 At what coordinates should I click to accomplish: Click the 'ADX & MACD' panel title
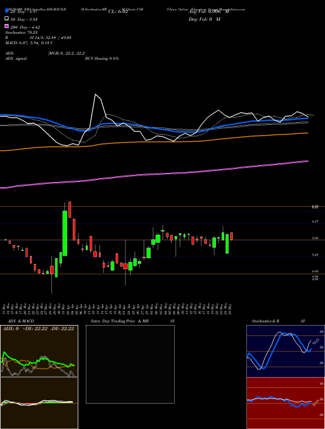(x=21, y=321)
